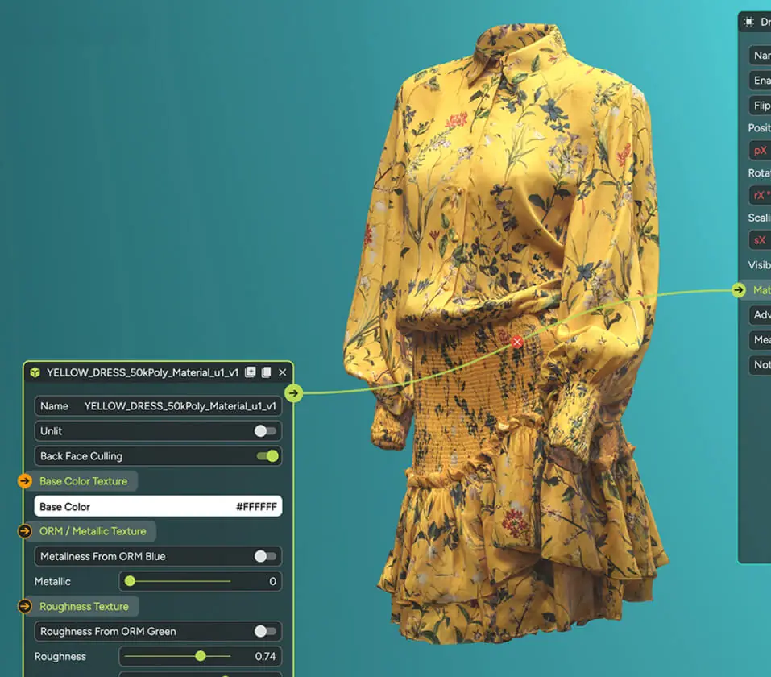Click the duplicate pages icon in material header
Viewport: 771px width, 677px height.
coord(266,372)
